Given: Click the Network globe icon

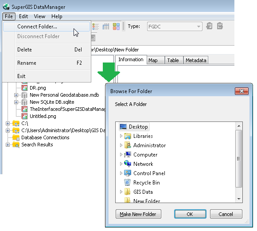Looking at the screenshot, I should click(128, 164).
